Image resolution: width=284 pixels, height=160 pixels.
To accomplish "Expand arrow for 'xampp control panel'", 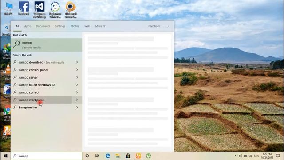I will [x=77, y=70].
